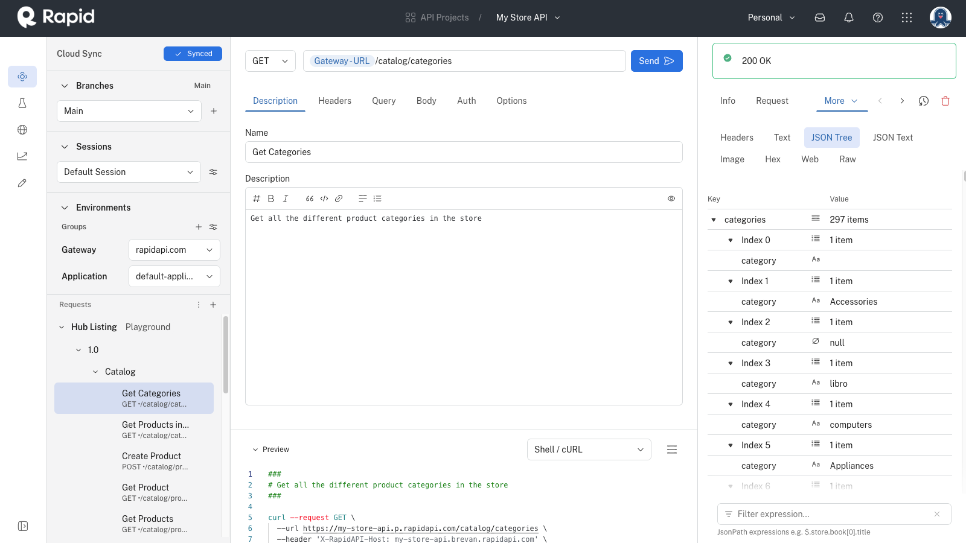Toggle bold formatting in description

(x=271, y=198)
